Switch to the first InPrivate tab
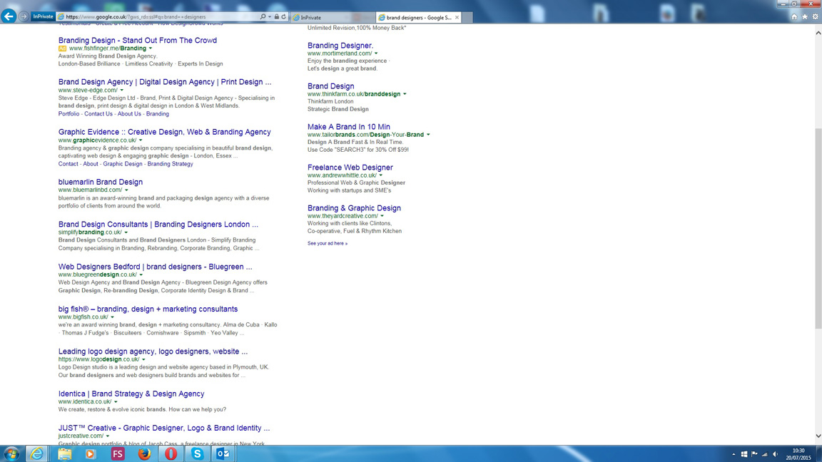 [x=321, y=17]
